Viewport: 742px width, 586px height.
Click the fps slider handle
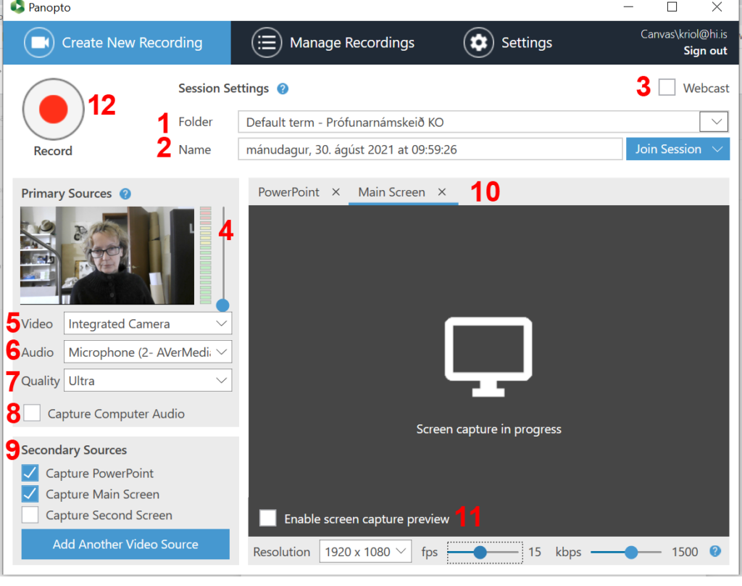pos(480,552)
